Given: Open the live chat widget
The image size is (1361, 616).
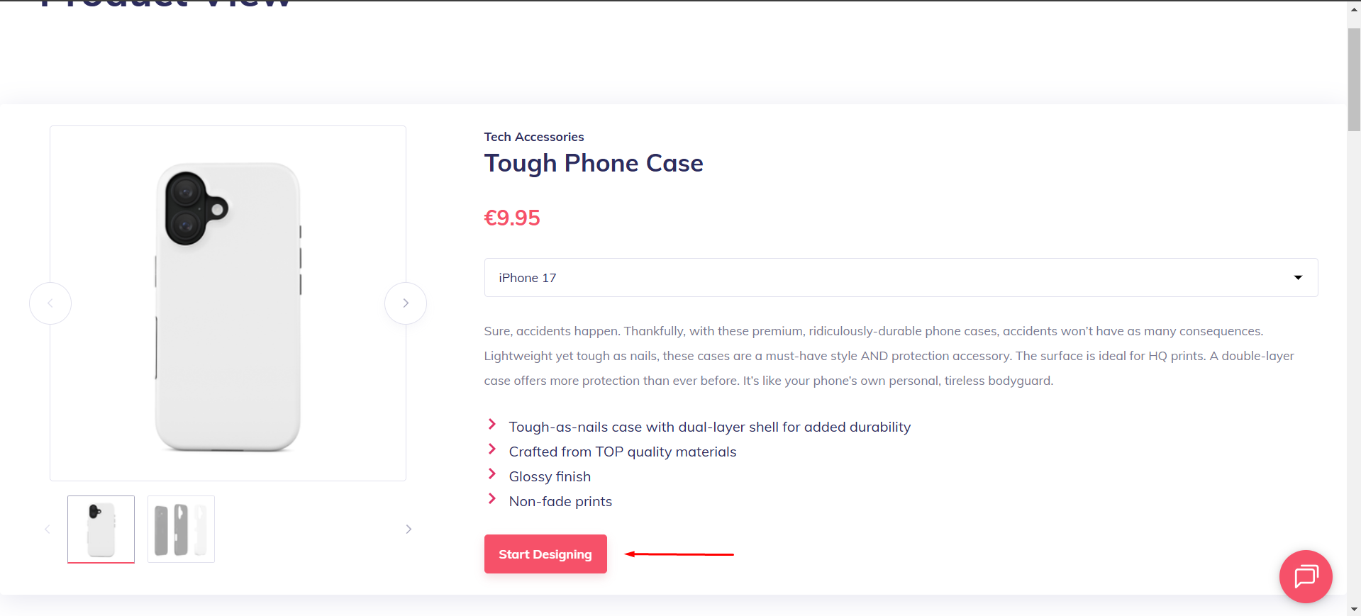Looking at the screenshot, I should pyautogui.click(x=1305, y=576).
